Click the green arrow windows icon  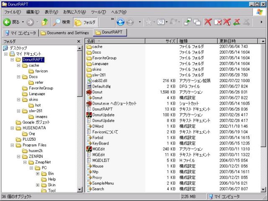coord(188,22)
